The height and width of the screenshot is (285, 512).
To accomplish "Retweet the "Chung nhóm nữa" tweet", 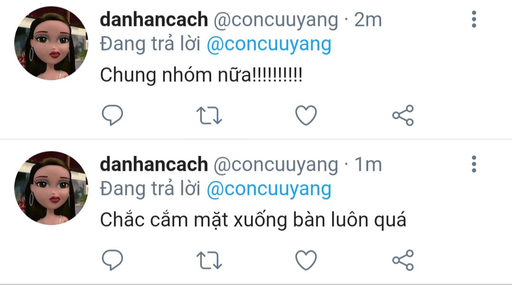I will pos(209,116).
